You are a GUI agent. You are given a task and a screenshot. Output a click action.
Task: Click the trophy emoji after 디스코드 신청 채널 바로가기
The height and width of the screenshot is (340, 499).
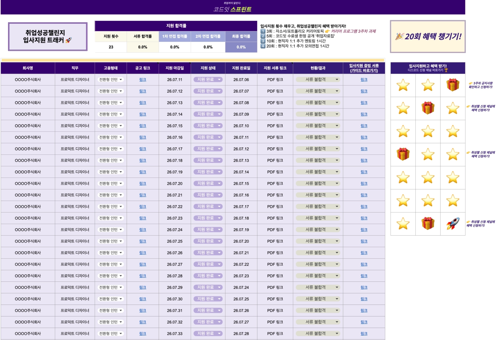(446, 70)
